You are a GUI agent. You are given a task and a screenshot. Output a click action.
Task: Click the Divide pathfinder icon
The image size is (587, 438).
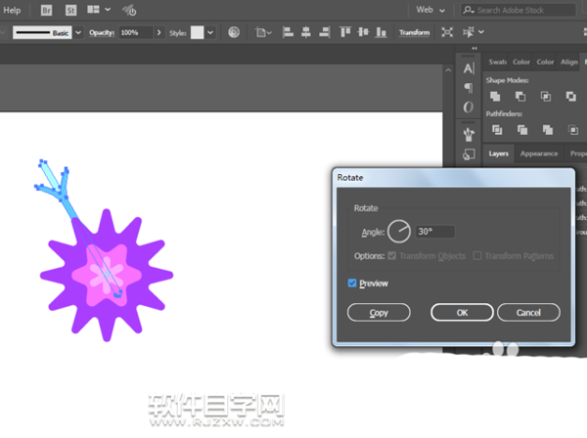pos(495,129)
